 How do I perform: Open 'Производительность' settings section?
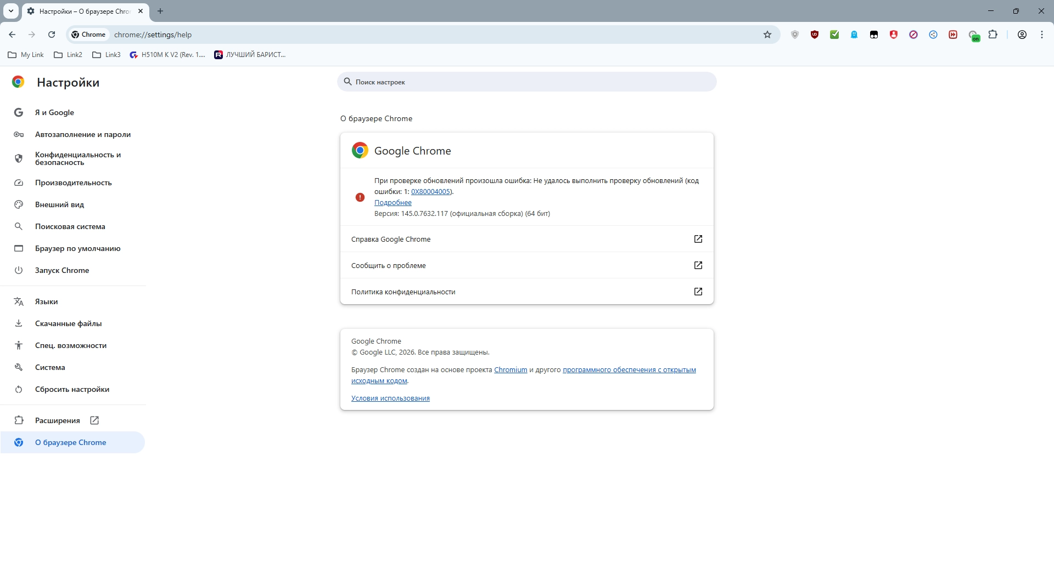point(72,183)
